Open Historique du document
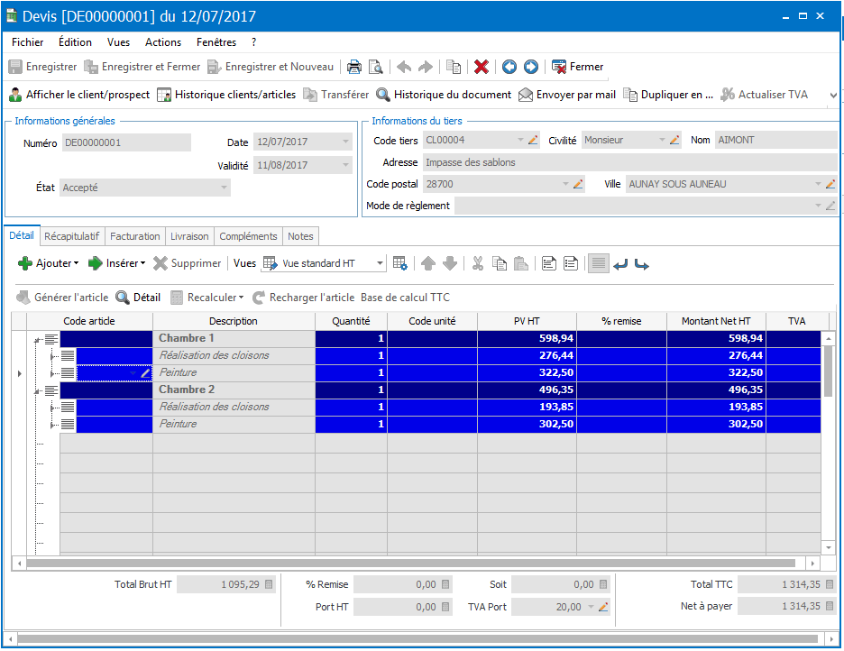The image size is (844, 651). [444, 95]
